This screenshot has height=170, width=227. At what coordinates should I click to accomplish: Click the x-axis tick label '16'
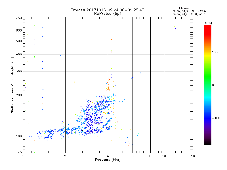click(193, 156)
